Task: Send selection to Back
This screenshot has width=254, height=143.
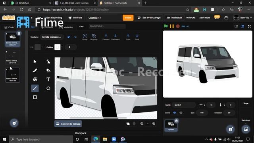Action: click(137, 37)
